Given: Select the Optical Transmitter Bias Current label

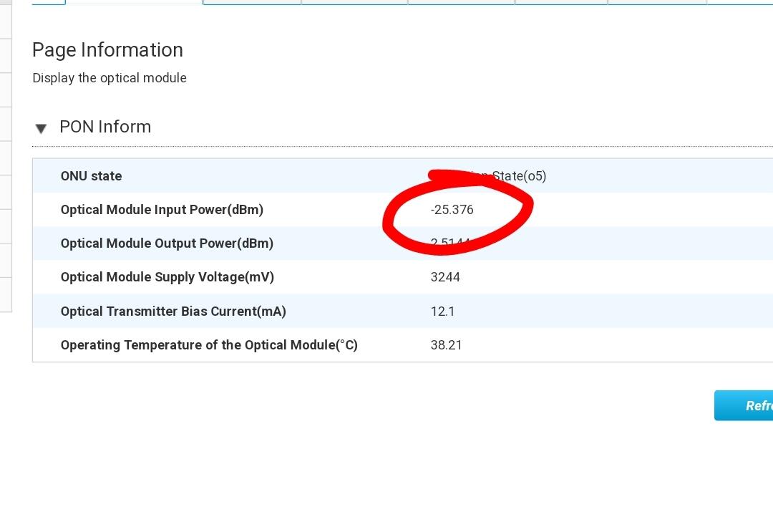Looking at the screenshot, I should 173,311.
